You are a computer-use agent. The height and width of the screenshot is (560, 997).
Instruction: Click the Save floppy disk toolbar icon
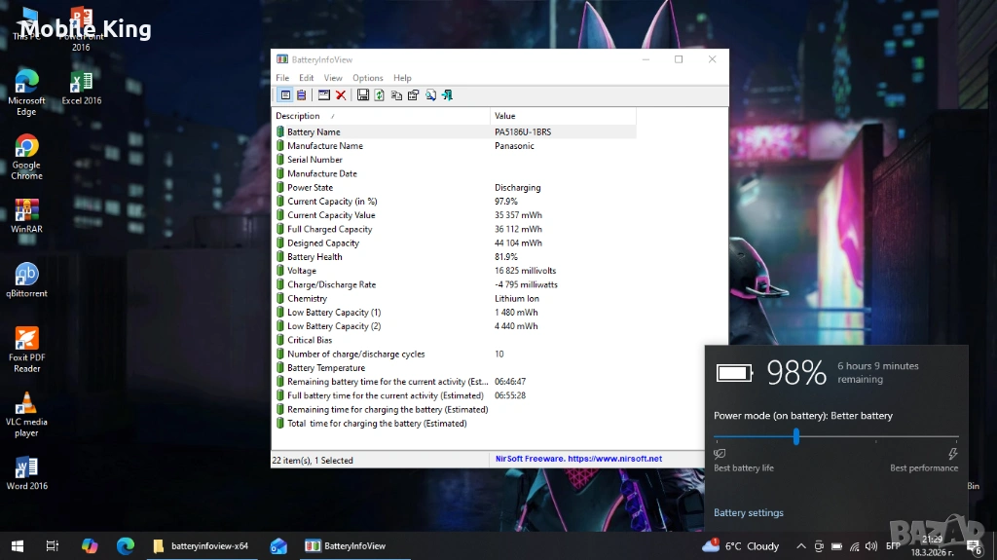click(363, 94)
